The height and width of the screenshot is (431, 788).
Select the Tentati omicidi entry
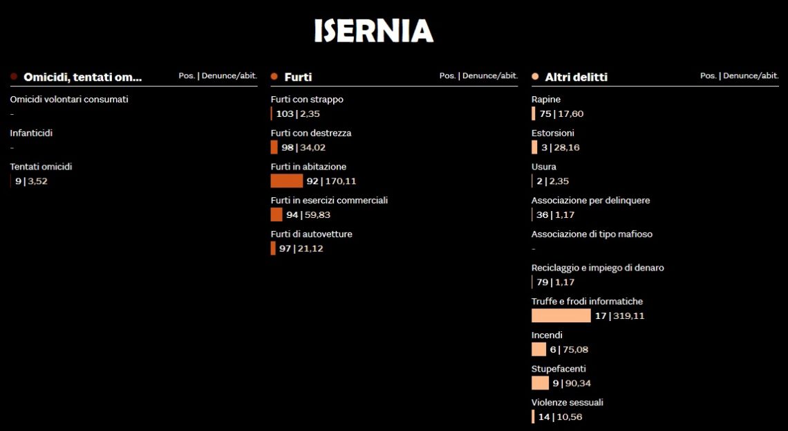[41, 167]
